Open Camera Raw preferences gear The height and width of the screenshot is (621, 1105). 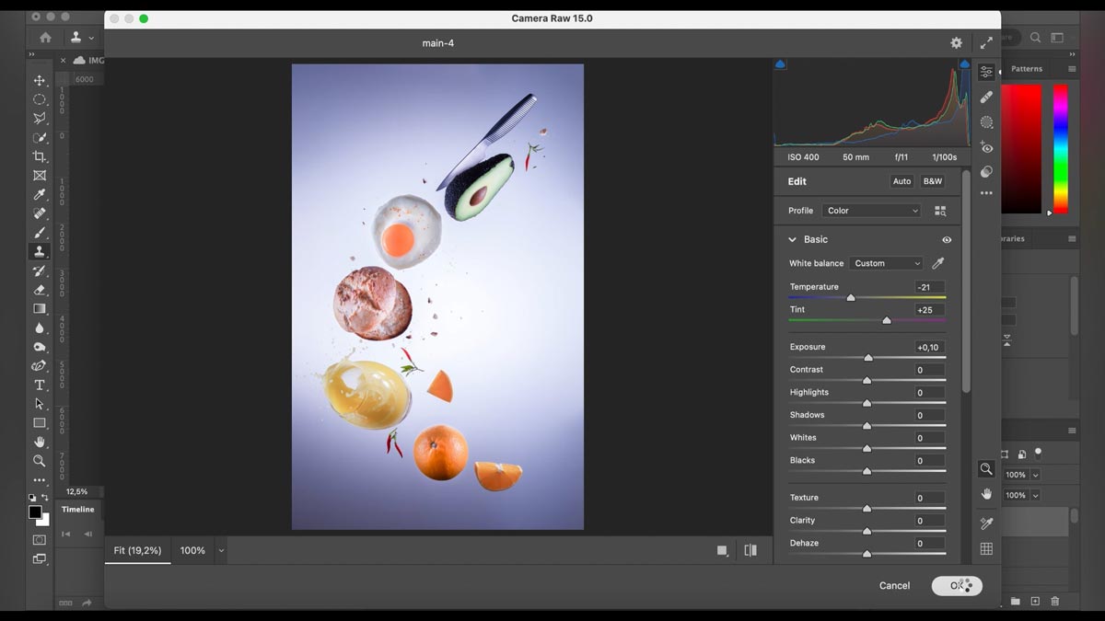click(957, 43)
